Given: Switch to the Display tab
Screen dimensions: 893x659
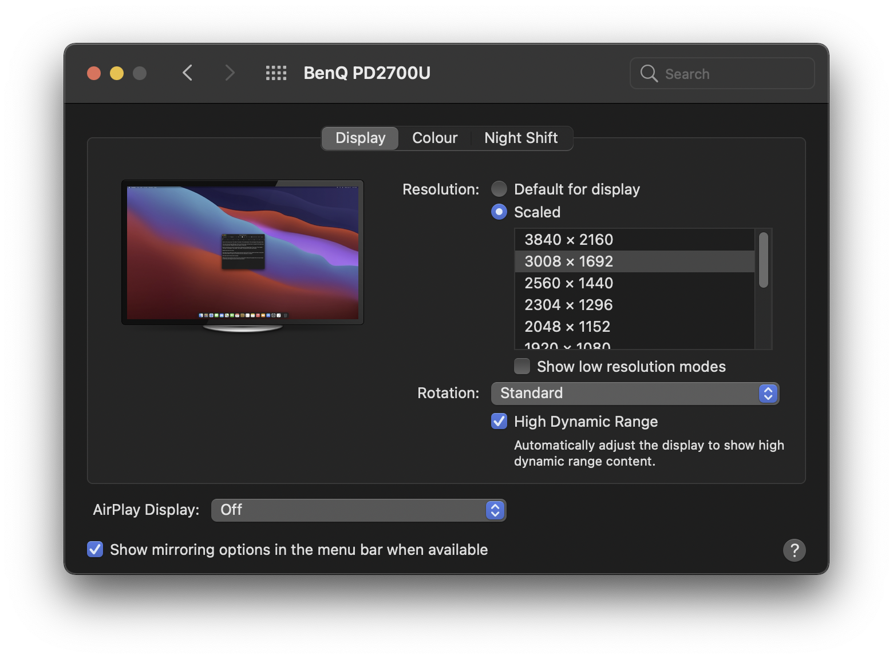Looking at the screenshot, I should 360,138.
